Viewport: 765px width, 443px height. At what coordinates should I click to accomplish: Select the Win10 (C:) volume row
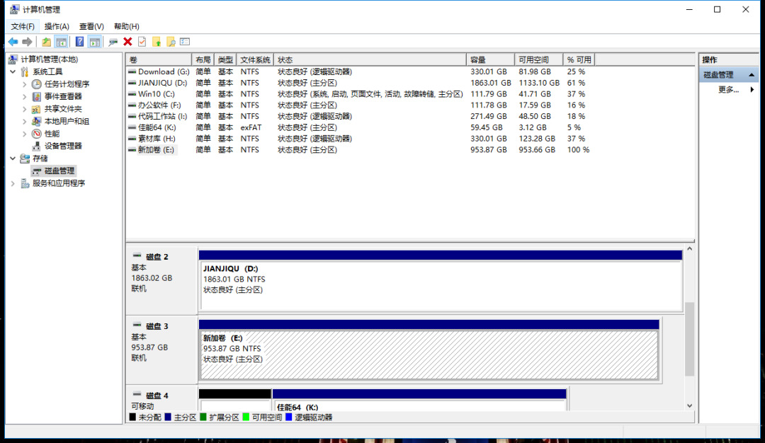pyautogui.click(x=156, y=94)
